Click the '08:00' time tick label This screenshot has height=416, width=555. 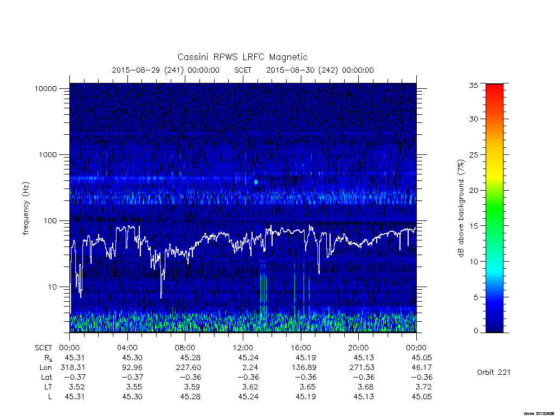[x=185, y=348]
